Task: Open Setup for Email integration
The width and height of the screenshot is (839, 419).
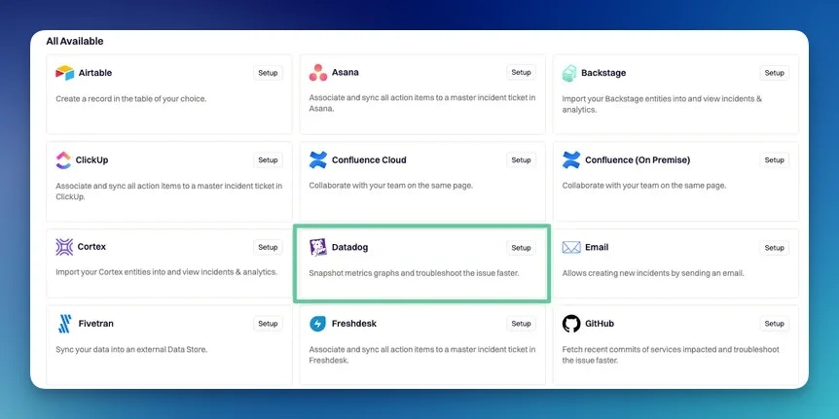Action: (774, 248)
